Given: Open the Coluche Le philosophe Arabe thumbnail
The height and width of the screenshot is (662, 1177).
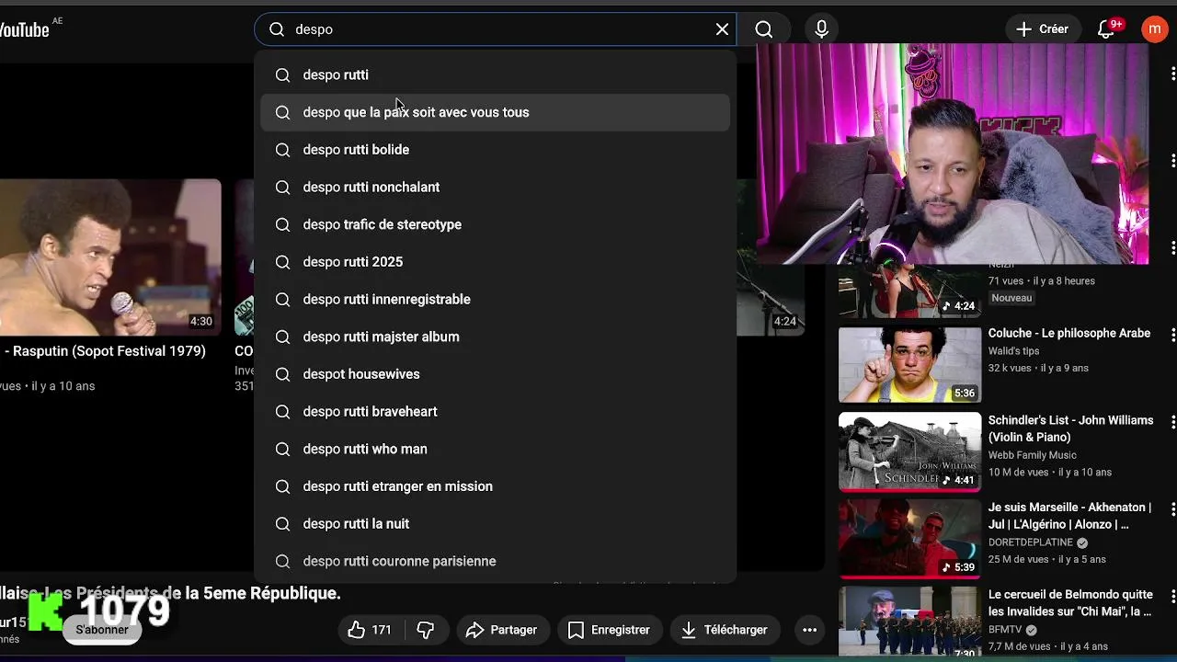Looking at the screenshot, I should 909,365.
